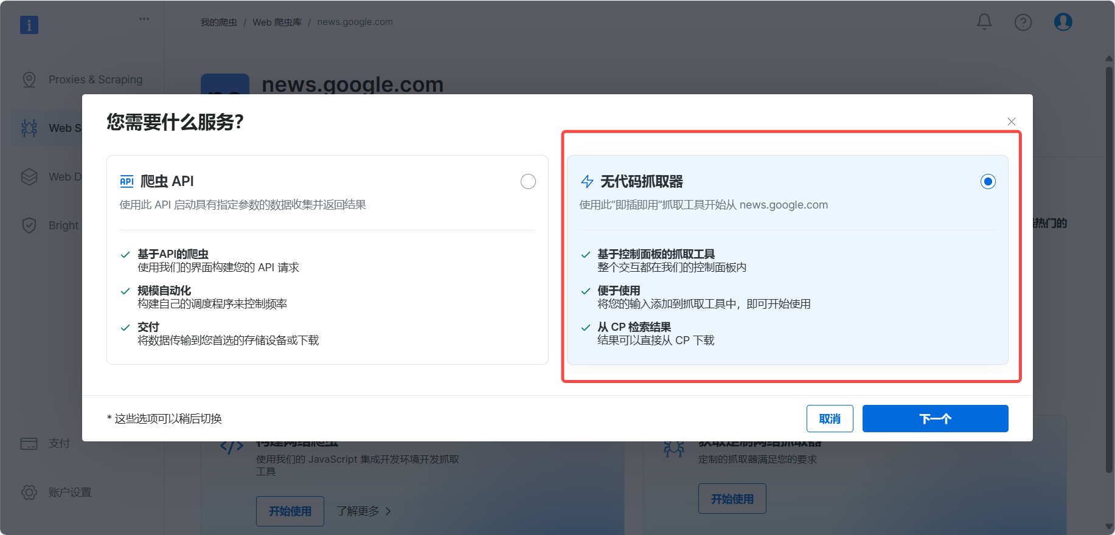Click the 取消 button
The height and width of the screenshot is (535, 1115).
[830, 418]
